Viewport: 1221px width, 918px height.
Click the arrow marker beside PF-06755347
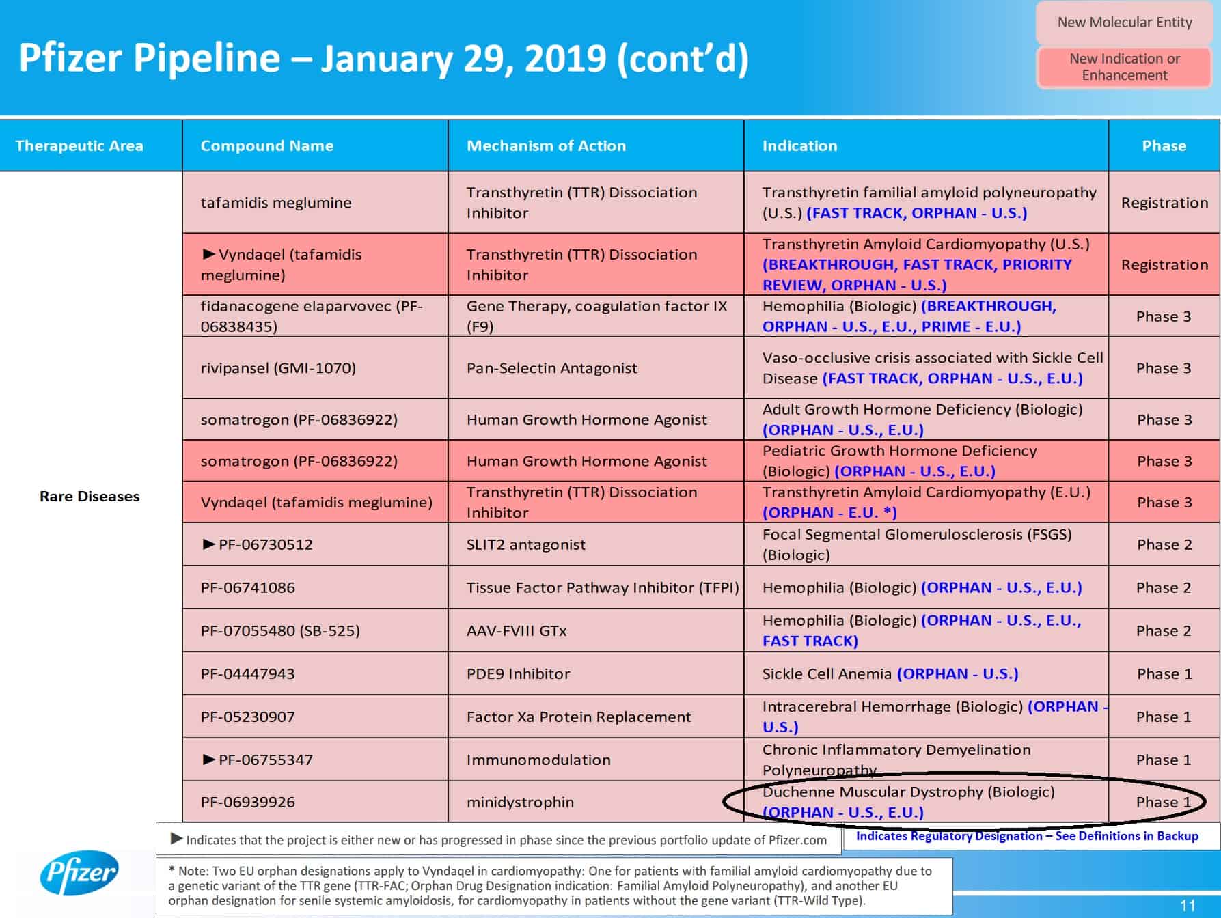click(x=209, y=760)
